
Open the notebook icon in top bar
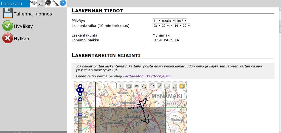tap(48, 3)
